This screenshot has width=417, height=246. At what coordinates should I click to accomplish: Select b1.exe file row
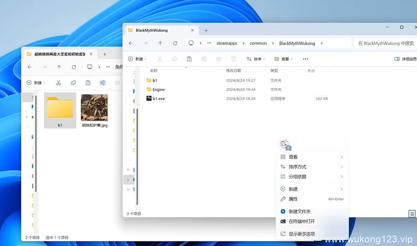[x=237, y=99]
